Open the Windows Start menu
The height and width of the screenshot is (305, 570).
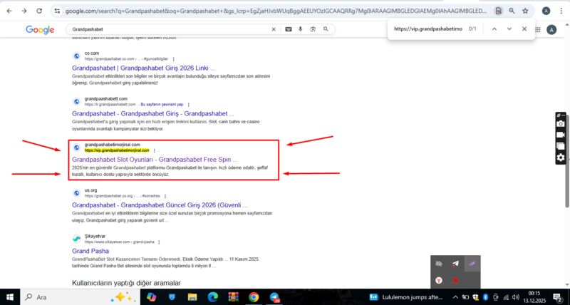[10, 297]
